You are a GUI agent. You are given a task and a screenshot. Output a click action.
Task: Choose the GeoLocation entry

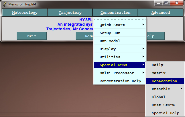click(165, 81)
